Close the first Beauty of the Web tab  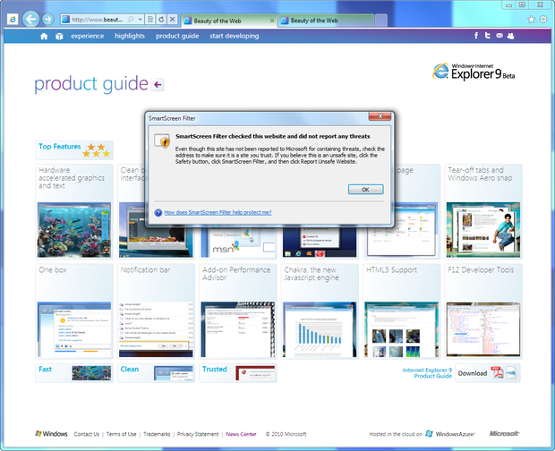click(x=272, y=21)
